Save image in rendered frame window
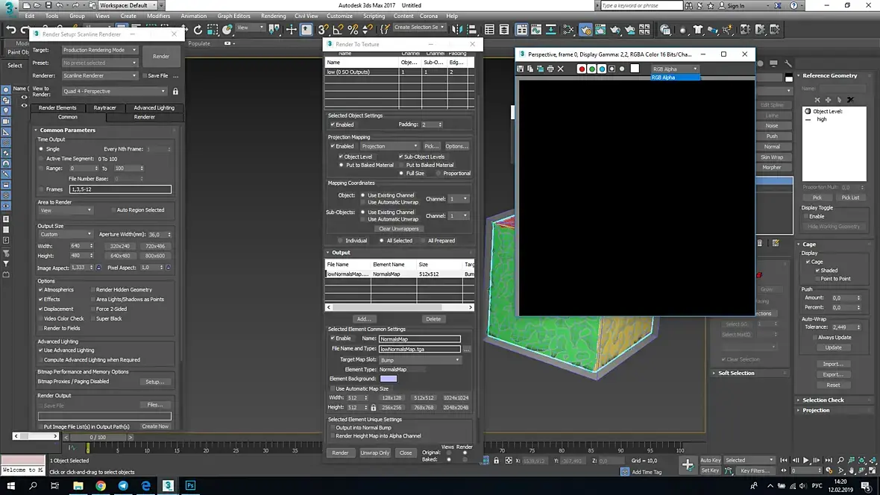Image resolution: width=880 pixels, height=495 pixels. point(521,69)
